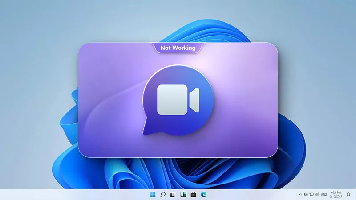Open ENG input language switcher
The height and width of the screenshot is (200, 356).
(x=324, y=195)
